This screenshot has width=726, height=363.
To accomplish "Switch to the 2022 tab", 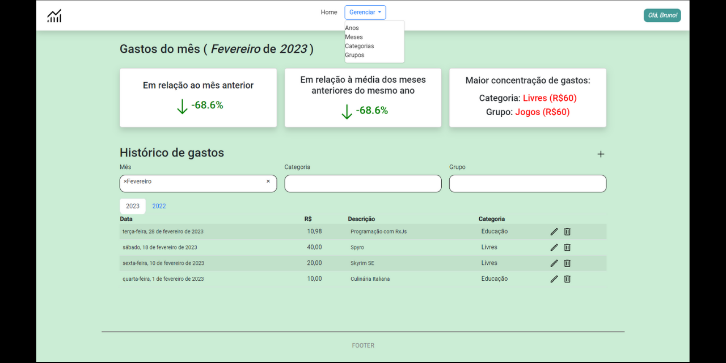I will coord(159,206).
